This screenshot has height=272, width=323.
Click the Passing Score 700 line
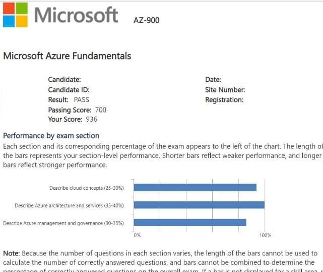77,110
